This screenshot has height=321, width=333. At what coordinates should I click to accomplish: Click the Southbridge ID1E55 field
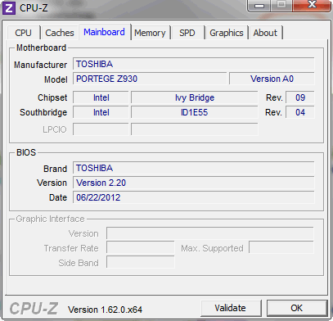tap(195, 112)
